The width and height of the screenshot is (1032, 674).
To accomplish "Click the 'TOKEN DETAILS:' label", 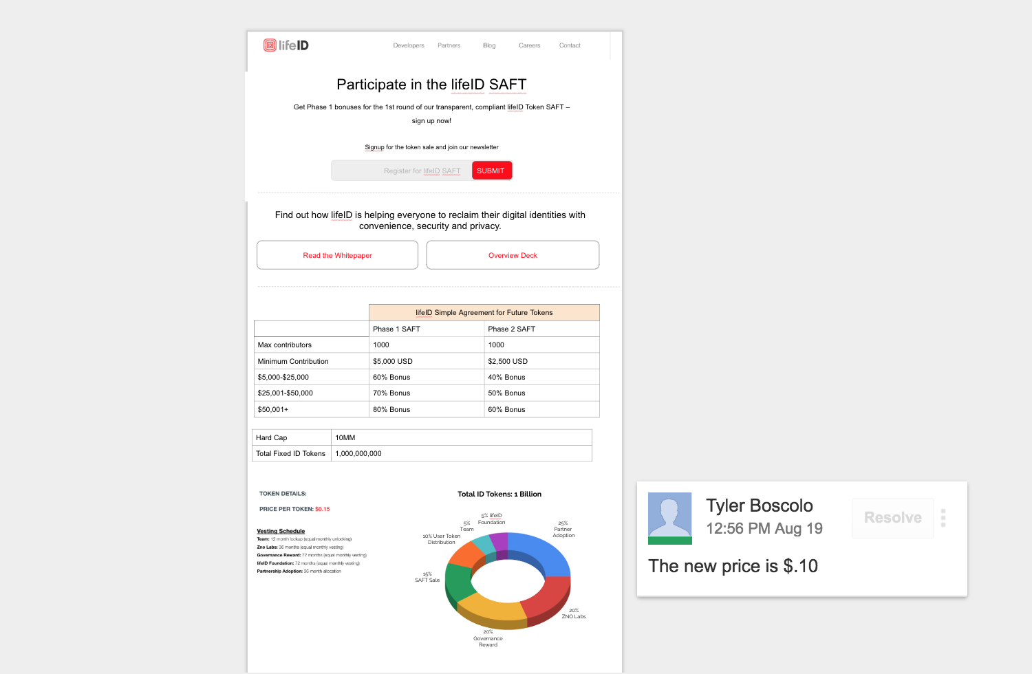I will 283,493.
